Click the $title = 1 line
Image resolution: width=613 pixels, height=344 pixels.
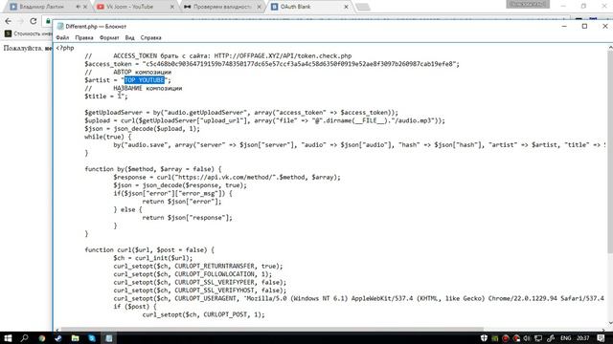click(106, 97)
